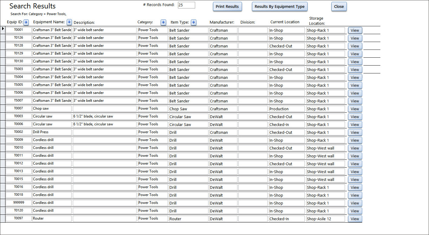View Cordless drill T0015 record
Screen dimensions: 429x235
coord(355,179)
